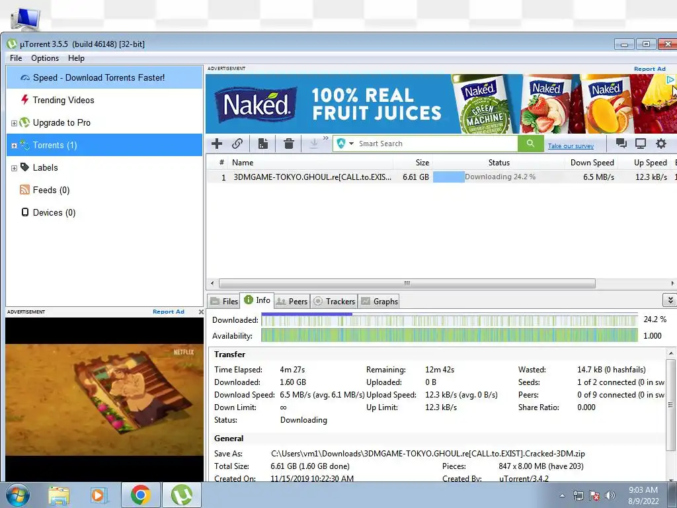677x508 pixels.
Task: Sort torrents by the Name column header
Action: tap(311, 163)
